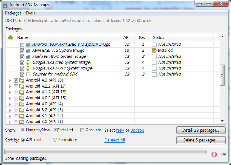Click the log window icon at bottom right
This screenshot has height=165, width=231.
click(x=223, y=154)
